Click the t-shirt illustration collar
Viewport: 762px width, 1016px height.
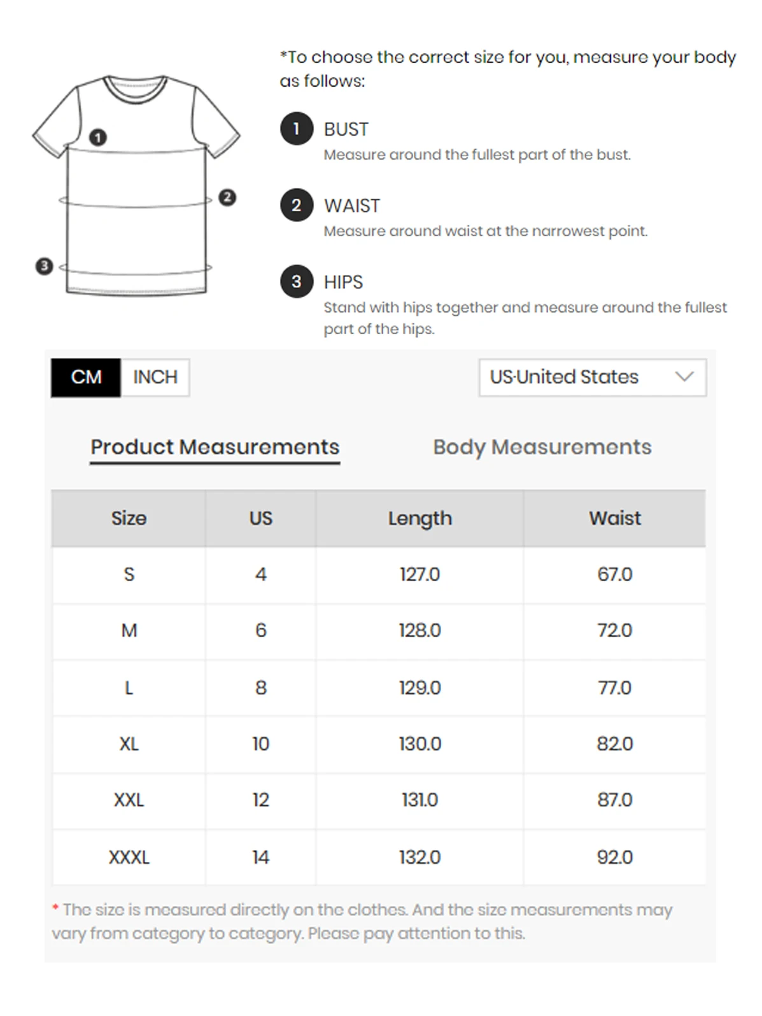tap(136, 88)
